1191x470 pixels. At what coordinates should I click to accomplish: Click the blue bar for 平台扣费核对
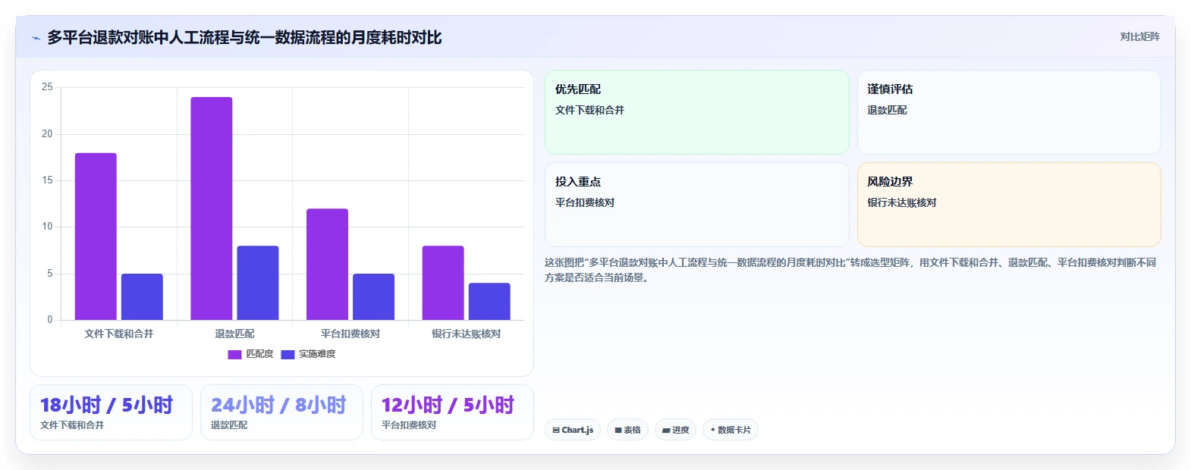point(373,296)
